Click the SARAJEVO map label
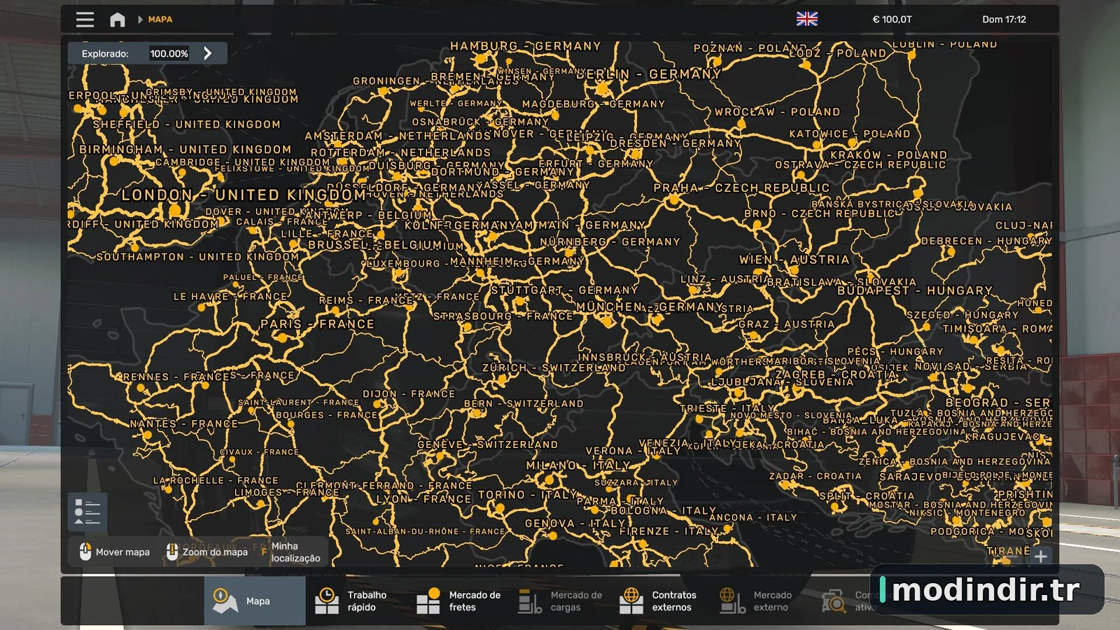Screen dimensions: 1120x630 [909, 477]
